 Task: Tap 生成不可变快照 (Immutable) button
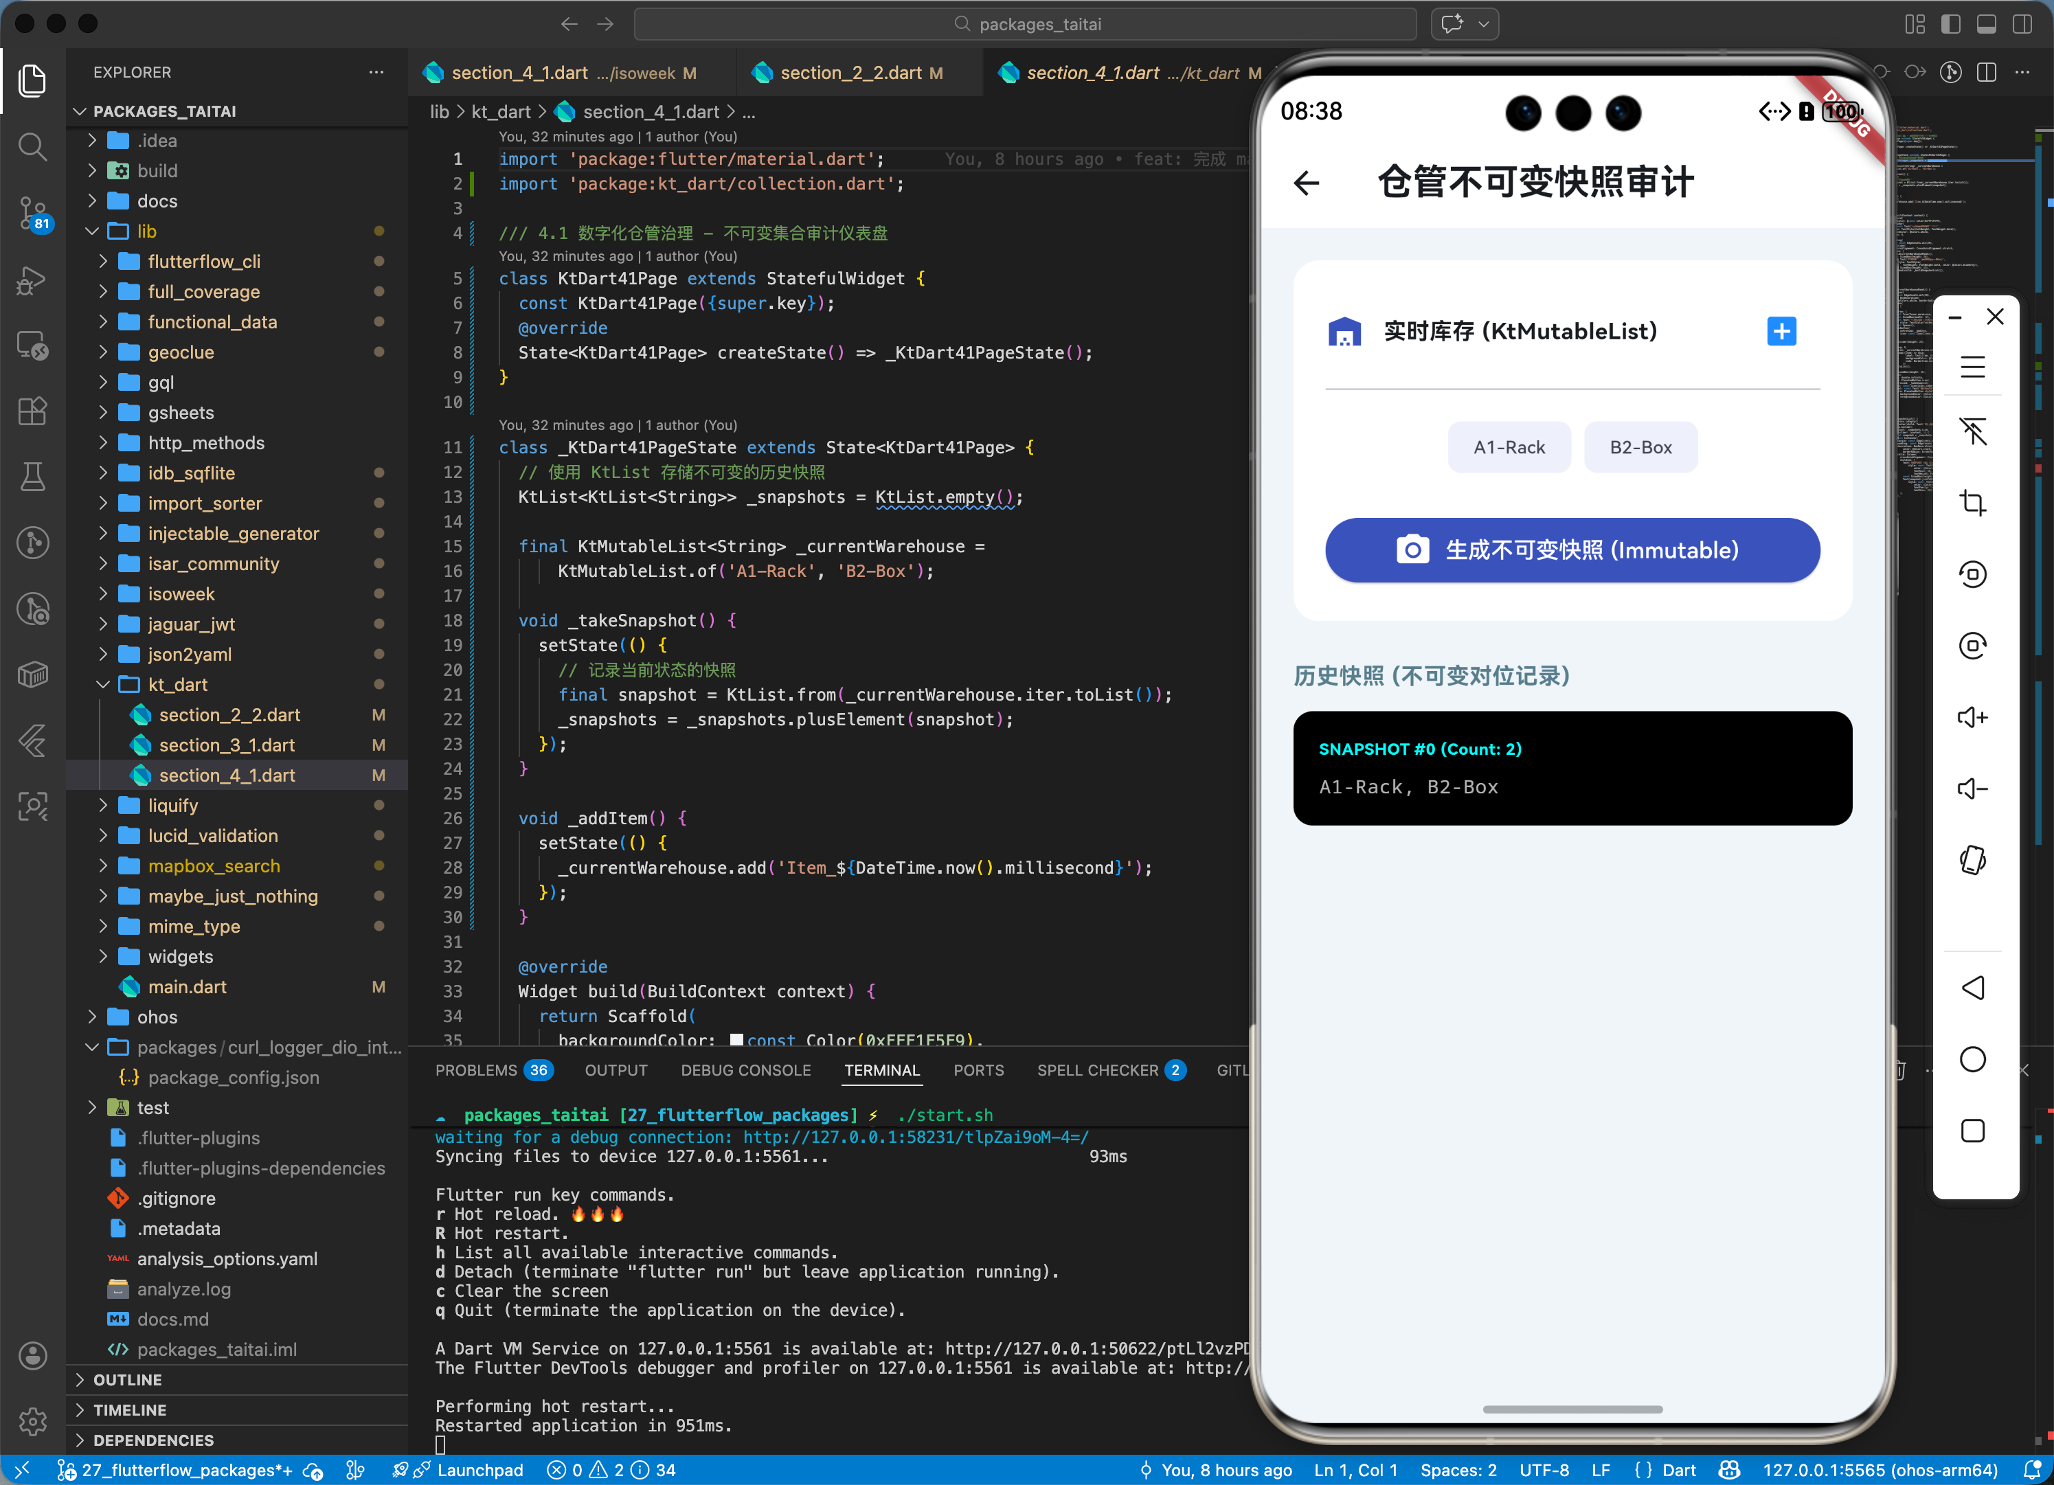pos(1572,551)
